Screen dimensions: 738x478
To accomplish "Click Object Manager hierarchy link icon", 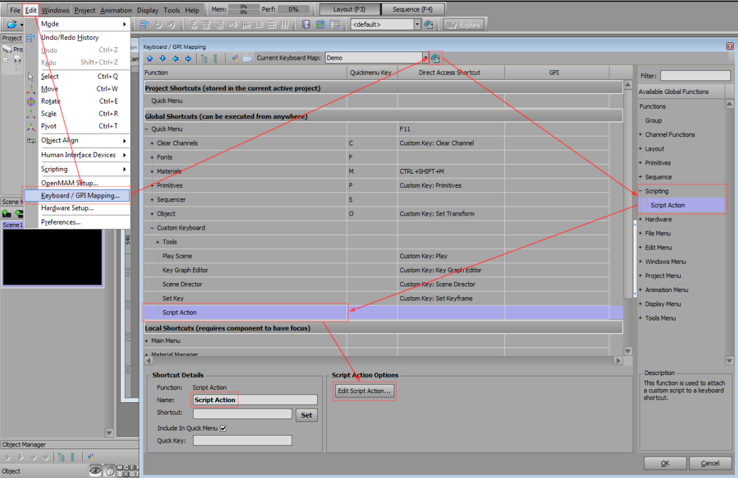I will coord(90,457).
